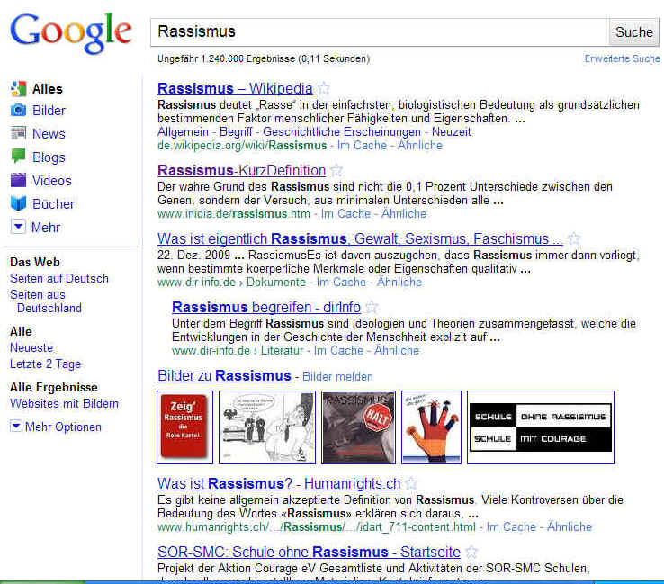
Task: Open the Rassismus HALT stop sign thumbnail
Action: click(x=358, y=427)
